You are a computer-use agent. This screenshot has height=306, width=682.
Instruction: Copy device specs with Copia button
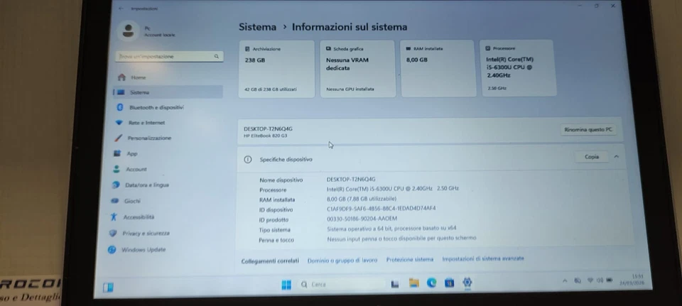(592, 157)
